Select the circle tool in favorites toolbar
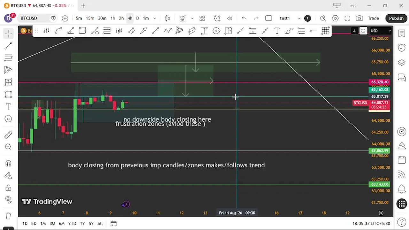 click(x=216, y=31)
